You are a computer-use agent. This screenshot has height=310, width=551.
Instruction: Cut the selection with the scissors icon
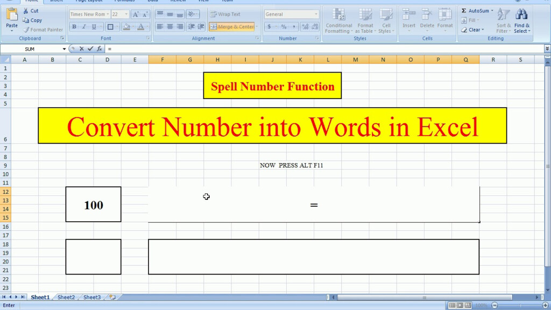point(26,11)
